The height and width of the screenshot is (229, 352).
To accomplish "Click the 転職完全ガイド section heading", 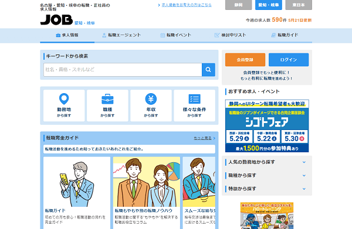I will [x=62, y=138].
